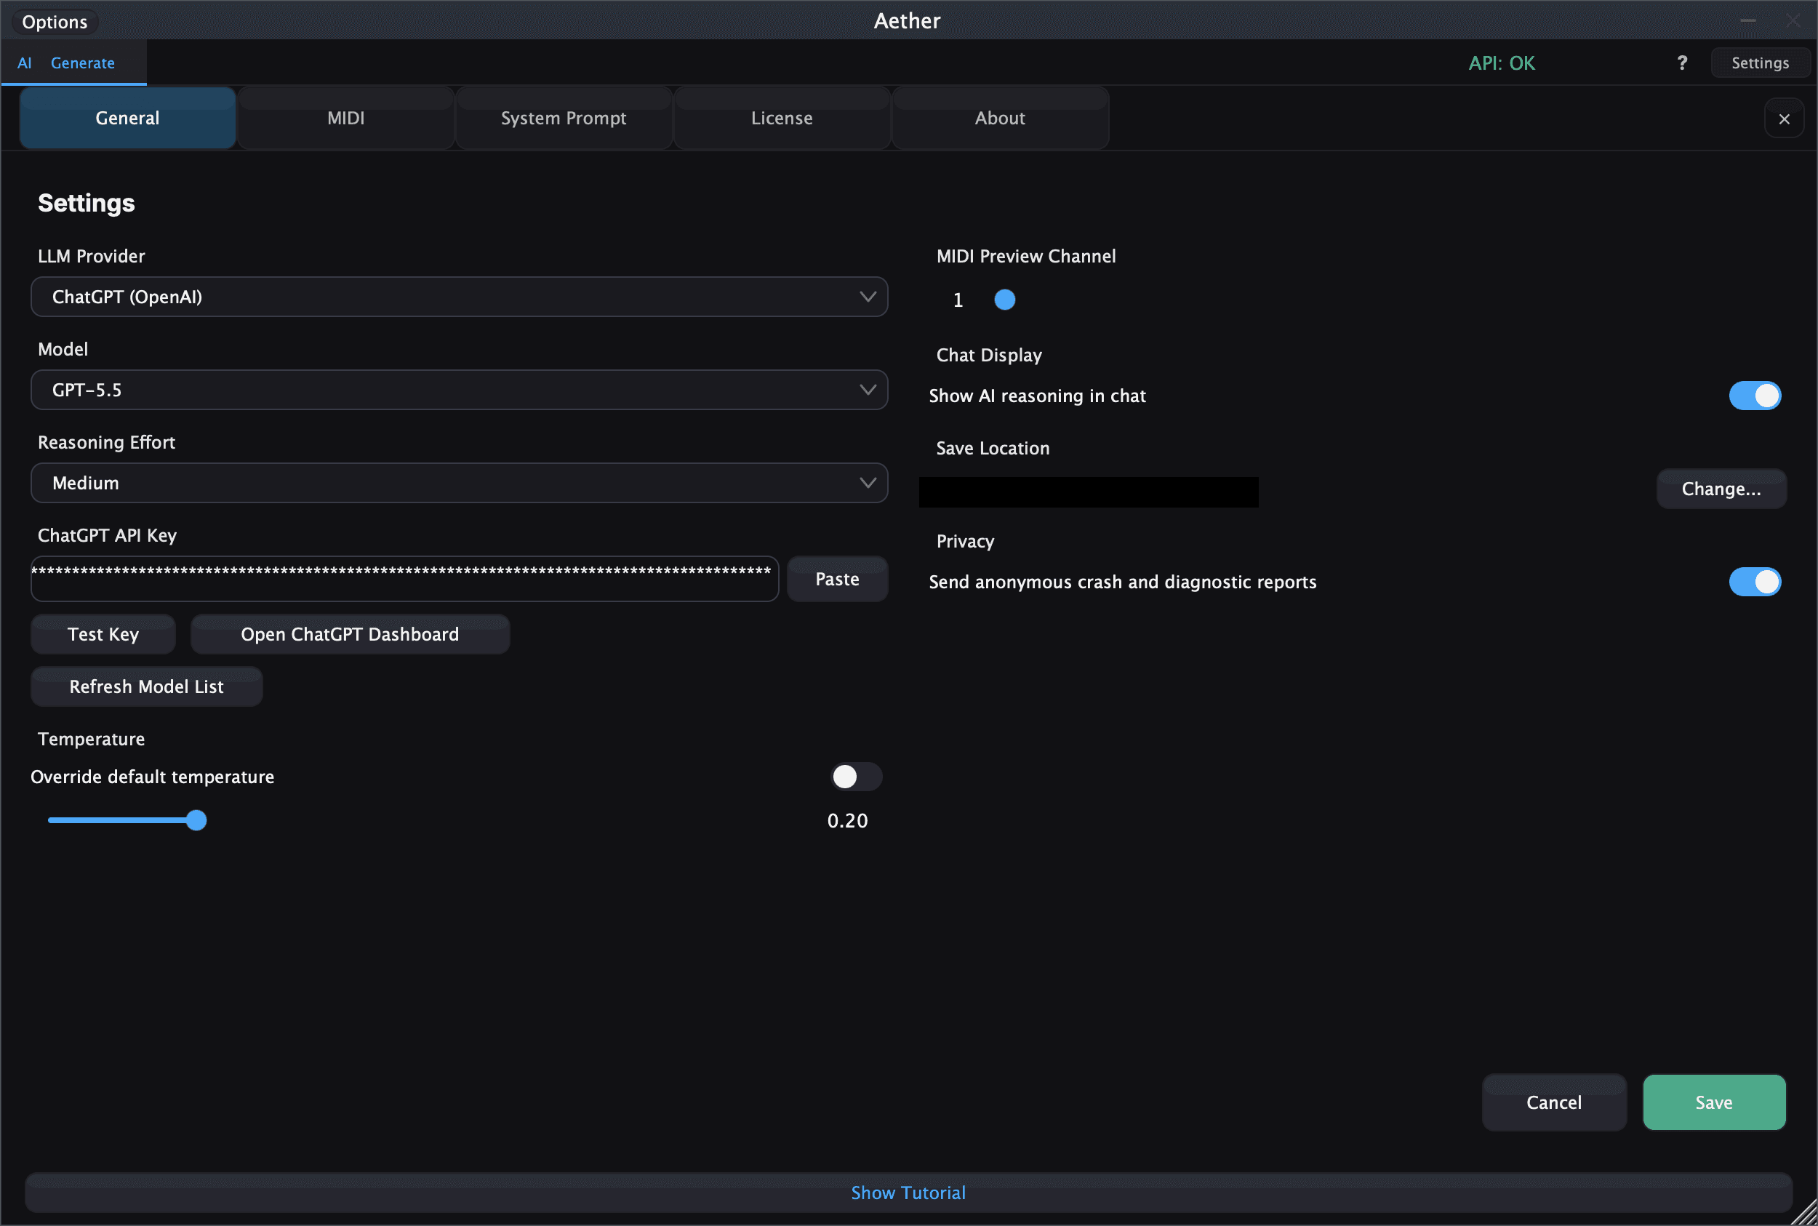Switch to the General tab
This screenshot has height=1226, width=1818.
(x=127, y=118)
